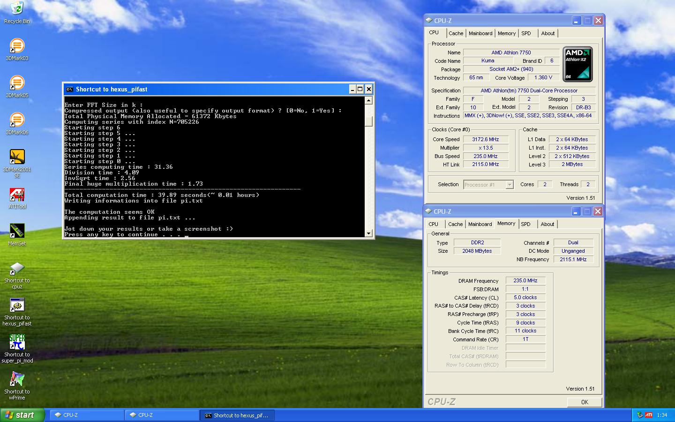This screenshot has width=675, height=422.
Task: Click the Command Rate 1T value
Action: coord(525,339)
